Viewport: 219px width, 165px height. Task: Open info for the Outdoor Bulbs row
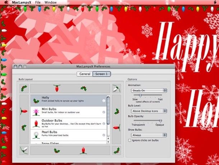104,124
